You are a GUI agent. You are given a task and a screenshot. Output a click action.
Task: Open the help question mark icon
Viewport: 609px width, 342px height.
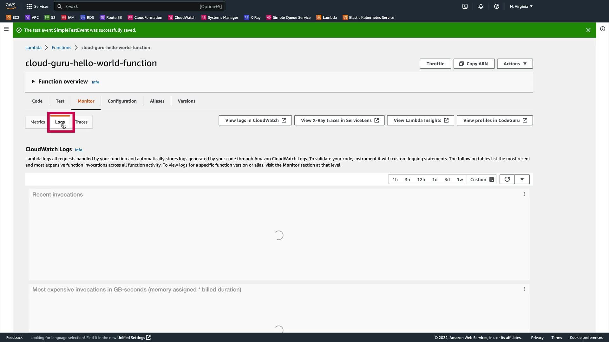(497, 6)
